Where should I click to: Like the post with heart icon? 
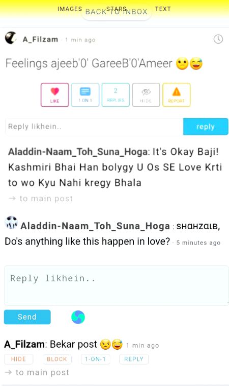tap(55, 95)
